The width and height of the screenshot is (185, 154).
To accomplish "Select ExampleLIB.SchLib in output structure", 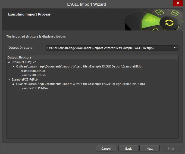I will pos(33,71).
